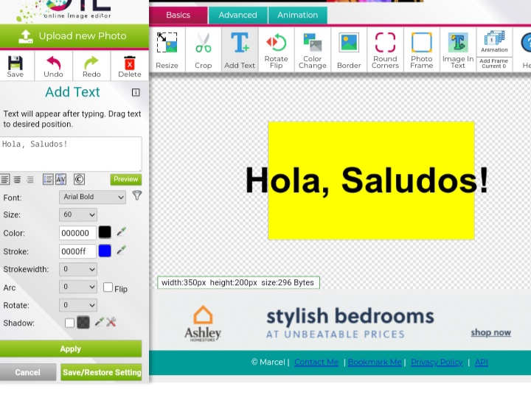
Task: Open the Color Change tool
Action: 312,50
